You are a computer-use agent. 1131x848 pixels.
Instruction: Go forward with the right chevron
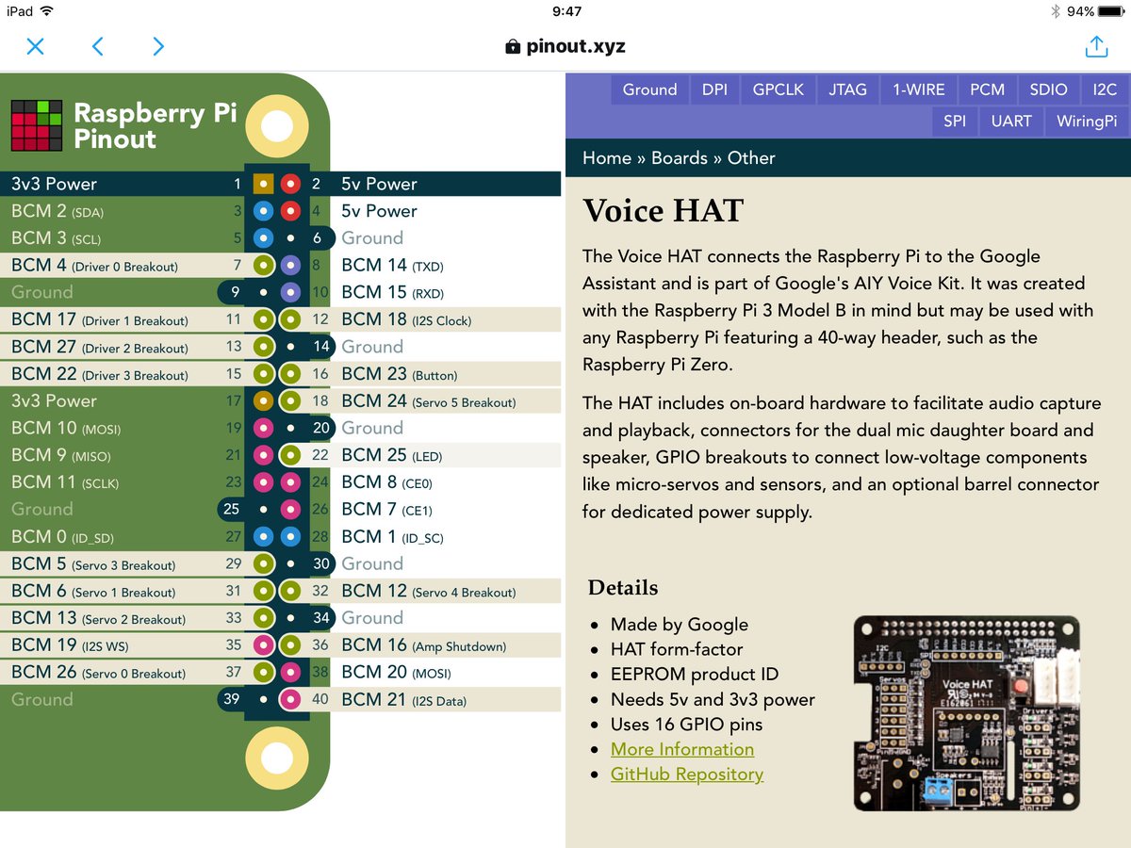tap(158, 46)
